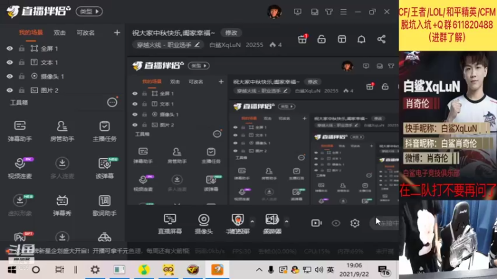497x279 pixels.
Task: Open 弹幕助手 tool in the main toolbox
Action: click(20, 131)
